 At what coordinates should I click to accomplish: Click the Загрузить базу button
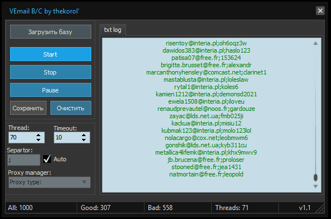(50, 32)
